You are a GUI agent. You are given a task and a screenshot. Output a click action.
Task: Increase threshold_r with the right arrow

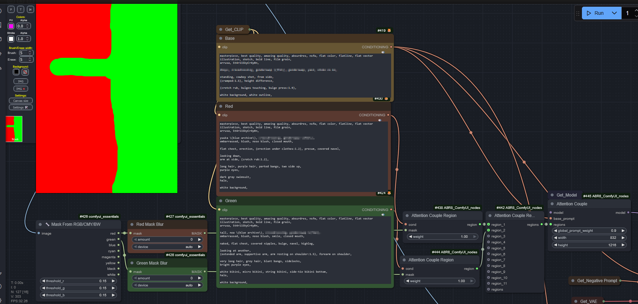pyautogui.click(x=113, y=281)
